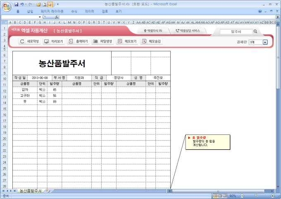Select the row 15 header
Screen dimensions: 281x199
click(5, 109)
